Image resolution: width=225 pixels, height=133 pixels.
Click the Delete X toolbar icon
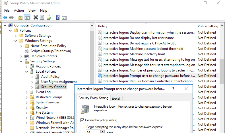36,18
